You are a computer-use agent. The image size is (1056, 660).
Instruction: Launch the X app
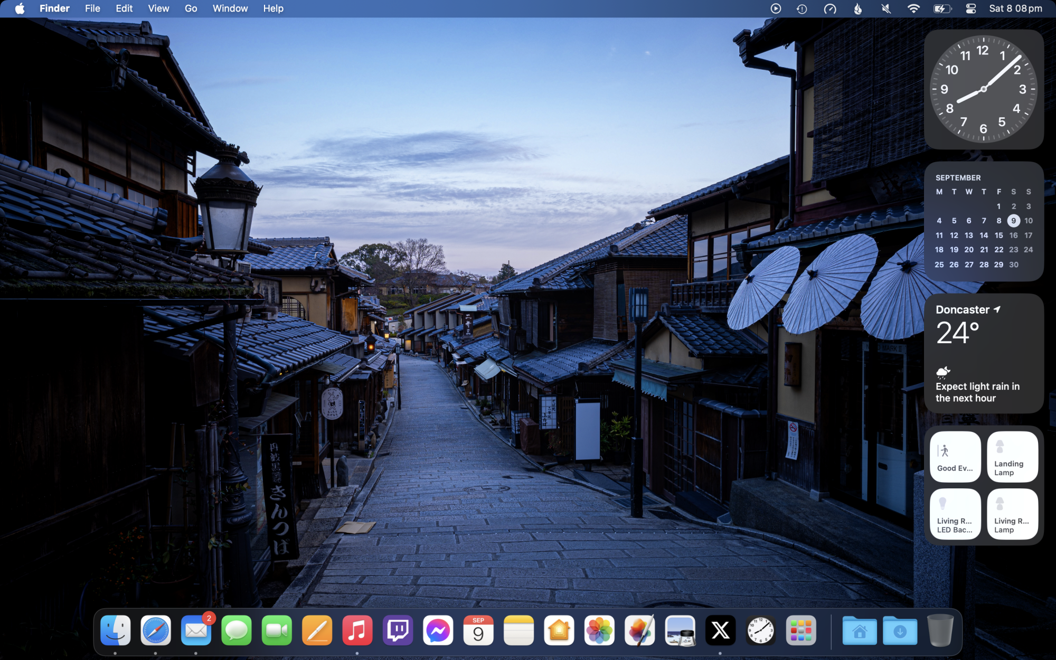(720, 630)
